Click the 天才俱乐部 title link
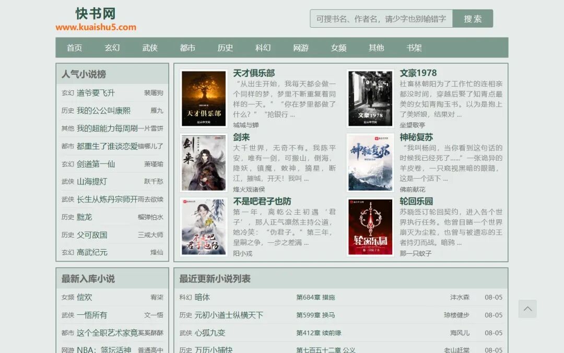The image size is (564, 353). click(x=254, y=73)
